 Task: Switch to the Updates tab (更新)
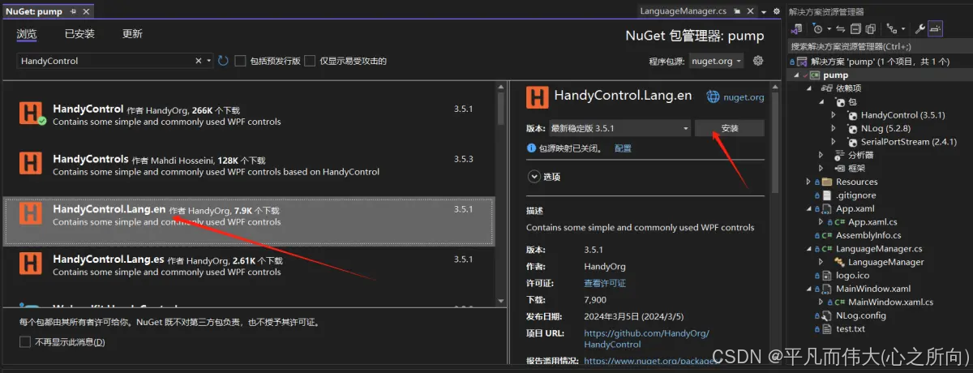pyautogui.click(x=132, y=34)
